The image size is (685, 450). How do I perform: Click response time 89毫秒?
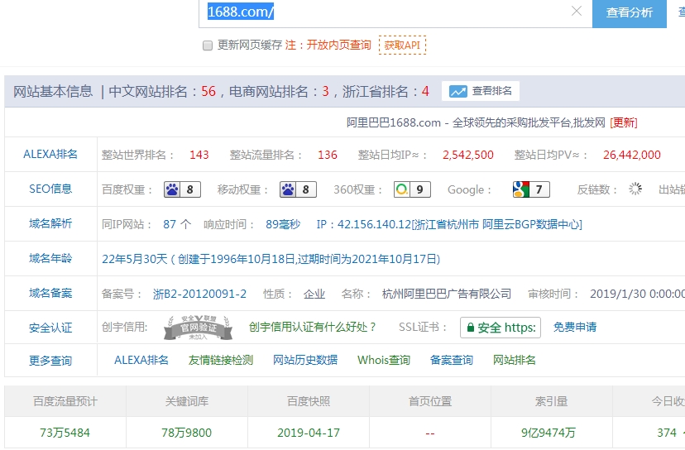[283, 224]
